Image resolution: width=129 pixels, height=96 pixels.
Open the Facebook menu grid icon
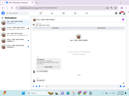(x=116, y=13)
